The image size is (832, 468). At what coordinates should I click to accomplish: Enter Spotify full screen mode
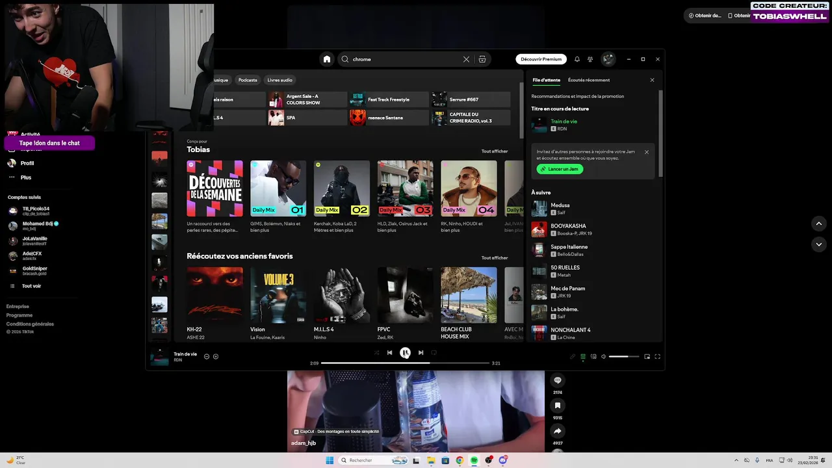(657, 356)
